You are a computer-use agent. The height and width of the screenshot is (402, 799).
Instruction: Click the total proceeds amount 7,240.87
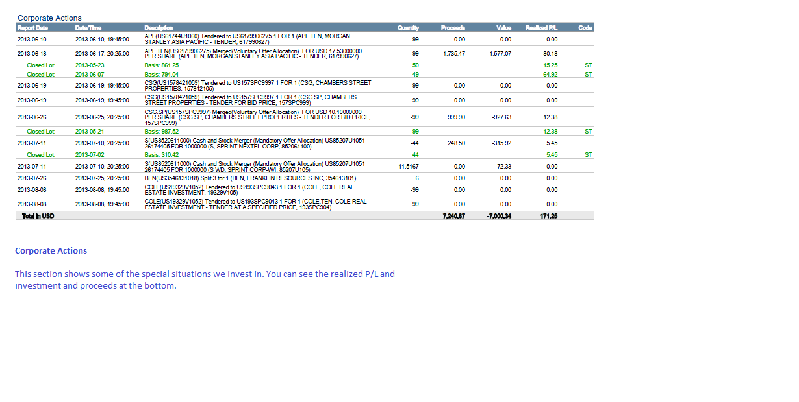click(453, 216)
